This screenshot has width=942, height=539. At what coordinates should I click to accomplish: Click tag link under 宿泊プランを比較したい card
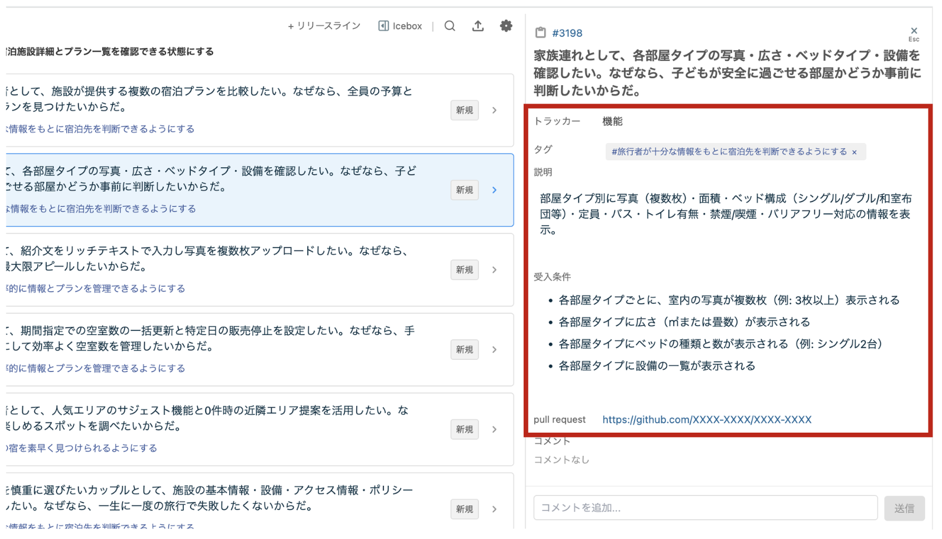pyautogui.click(x=100, y=129)
